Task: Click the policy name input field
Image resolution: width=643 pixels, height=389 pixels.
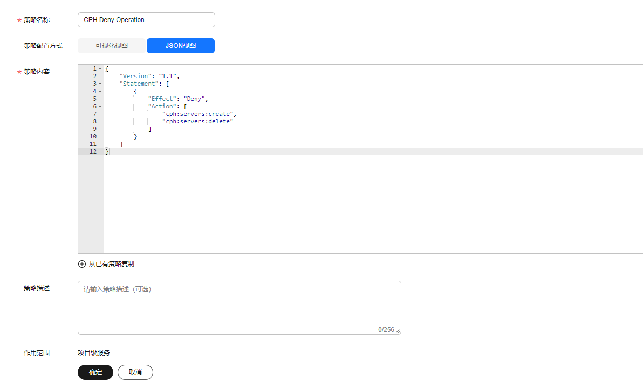Action: point(146,19)
